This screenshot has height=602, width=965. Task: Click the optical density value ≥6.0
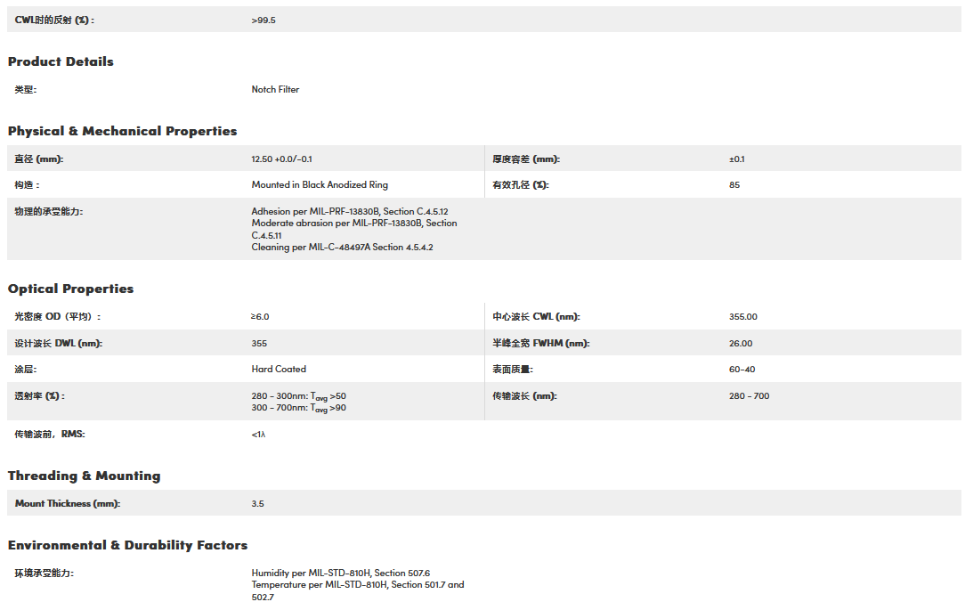click(x=260, y=317)
